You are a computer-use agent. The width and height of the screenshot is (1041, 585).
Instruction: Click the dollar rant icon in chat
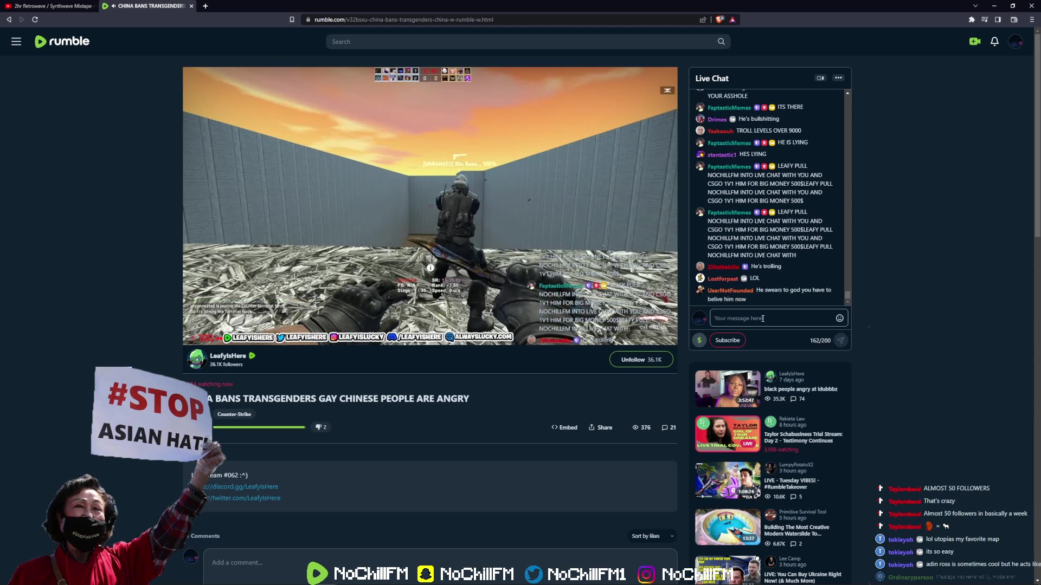(699, 340)
